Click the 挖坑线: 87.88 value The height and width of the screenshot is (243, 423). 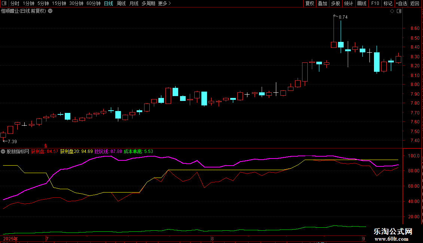click(x=108, y=151)
